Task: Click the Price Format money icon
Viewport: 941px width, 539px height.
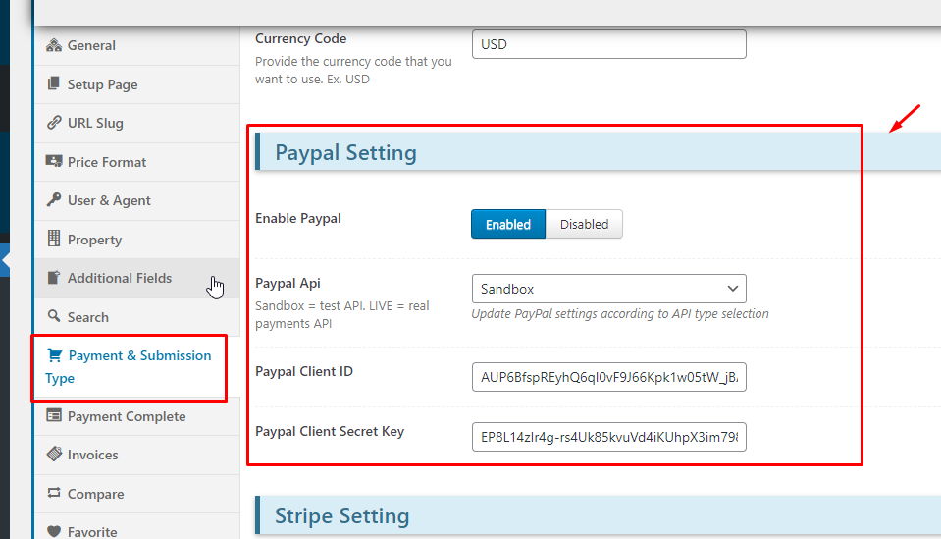Action: coord(54,161)
